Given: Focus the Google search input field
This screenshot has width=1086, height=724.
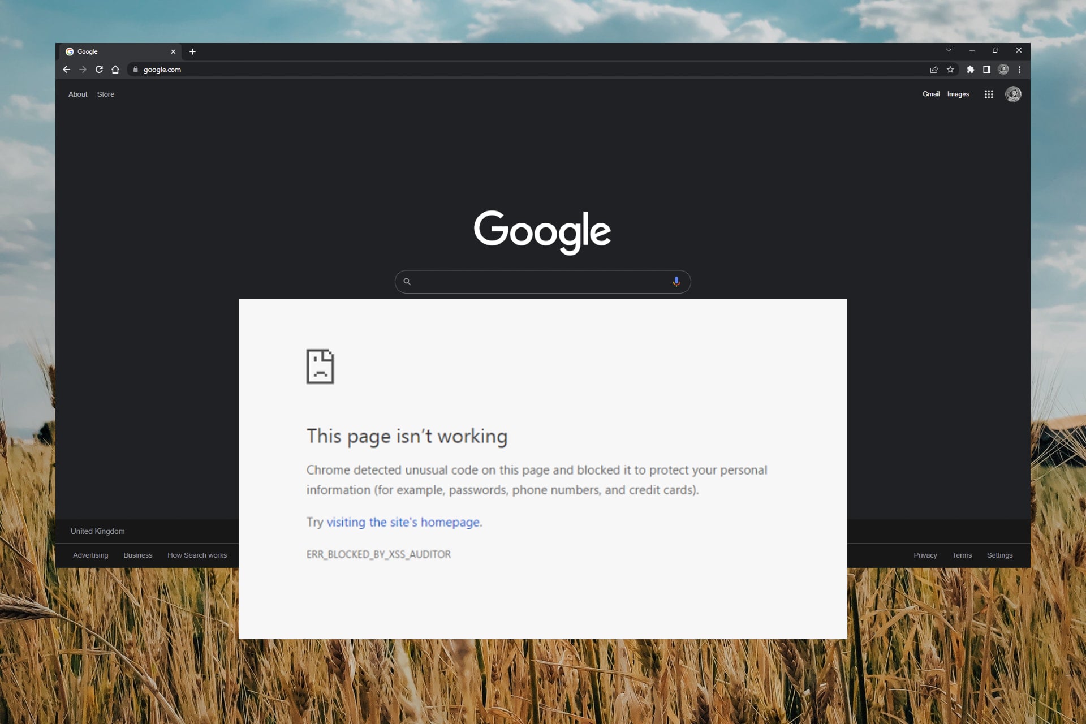Looking at the screenshot, I should pos(542,282).
